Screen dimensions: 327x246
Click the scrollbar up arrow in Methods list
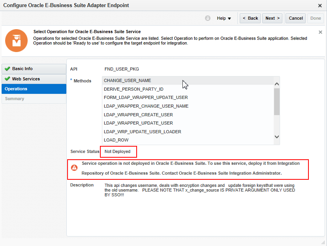pyautogui.click(x=277, y=84)
